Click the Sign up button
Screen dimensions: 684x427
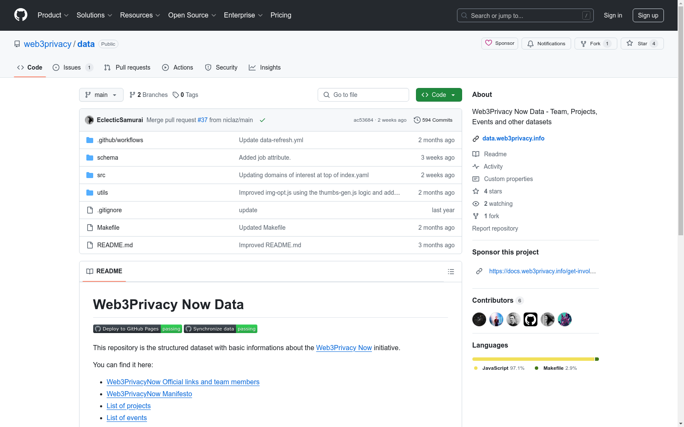[648, 15]
